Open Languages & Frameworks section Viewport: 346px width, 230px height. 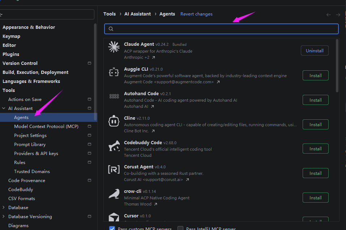point(31,81)
